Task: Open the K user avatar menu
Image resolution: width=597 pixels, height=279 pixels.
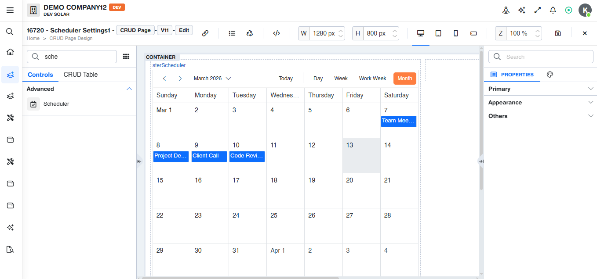Action: coord(585,10)
